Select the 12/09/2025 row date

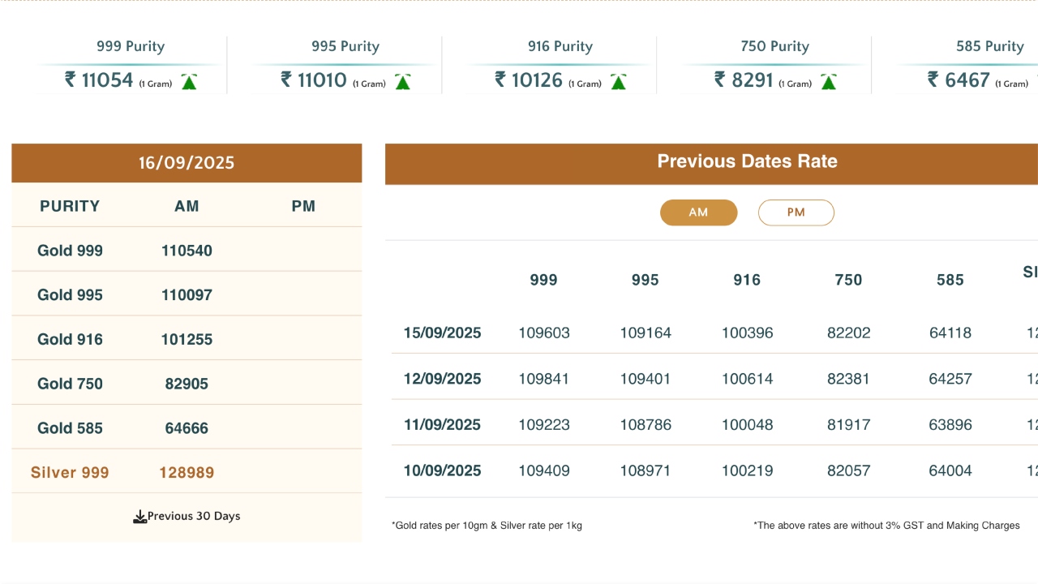[442, 379]
